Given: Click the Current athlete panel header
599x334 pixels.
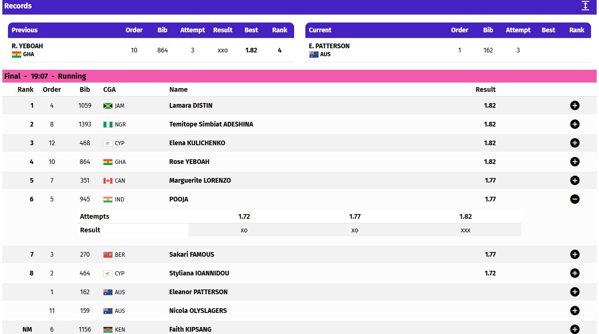Looking at the screenshot, I should (x=448, y=30).
